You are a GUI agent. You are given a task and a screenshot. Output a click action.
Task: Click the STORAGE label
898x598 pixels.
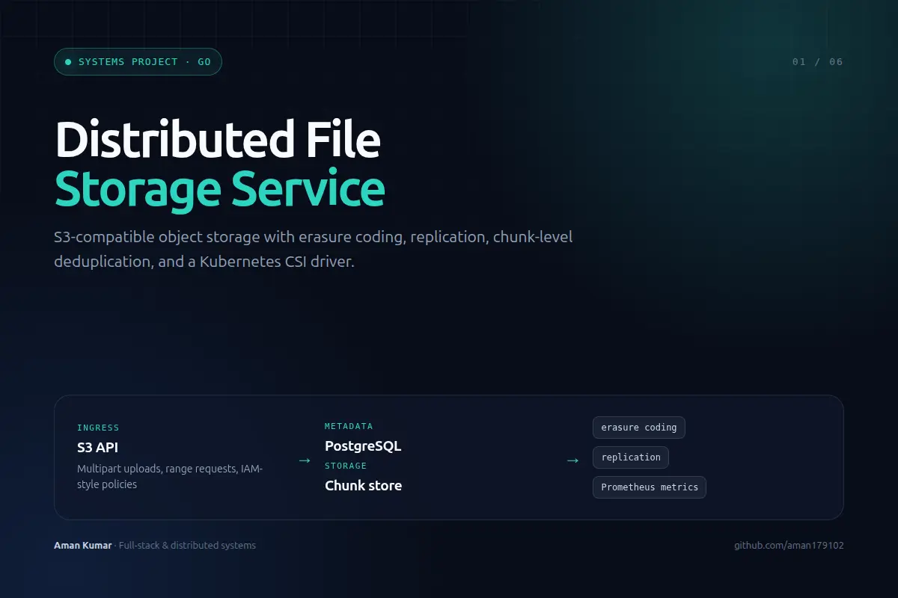tap(346, 466)
